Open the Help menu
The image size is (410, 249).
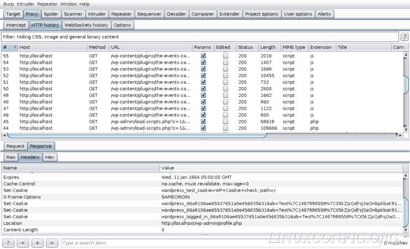tap(84, 4)
